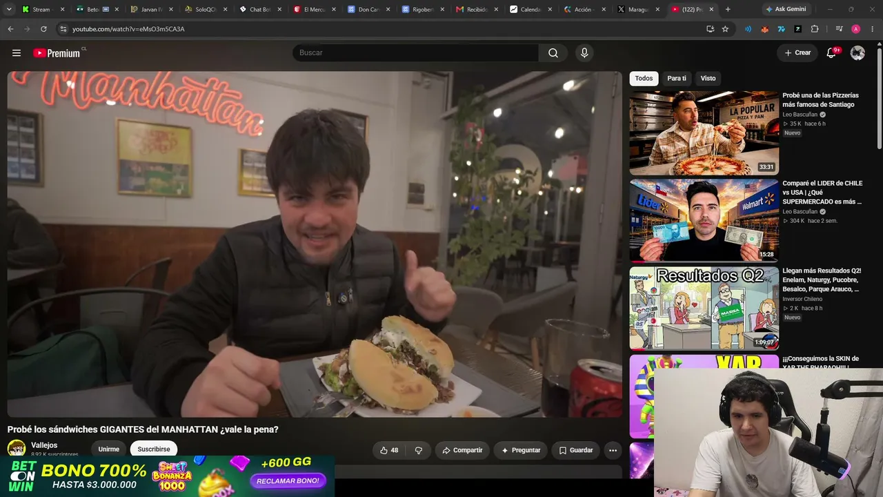Click the search magnifier button

click(x=553, y=53)
